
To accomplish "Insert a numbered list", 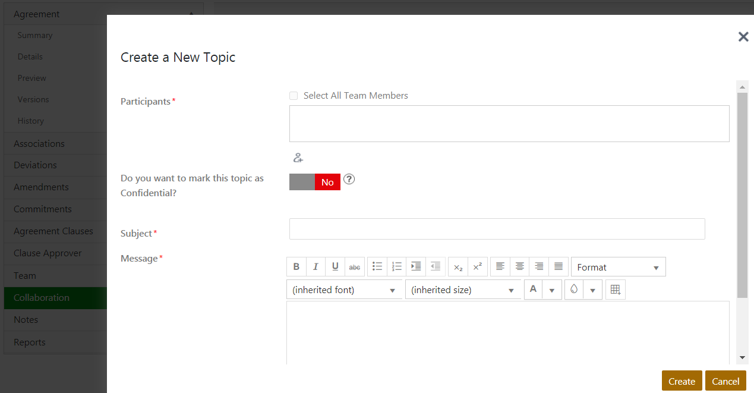I will coord(397,267).
